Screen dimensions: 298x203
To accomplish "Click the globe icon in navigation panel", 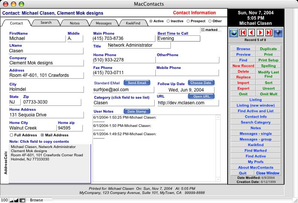I will 234,33.
